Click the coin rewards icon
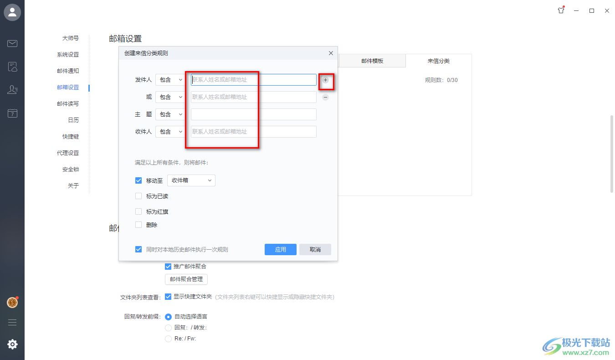 tap(12, 302)
